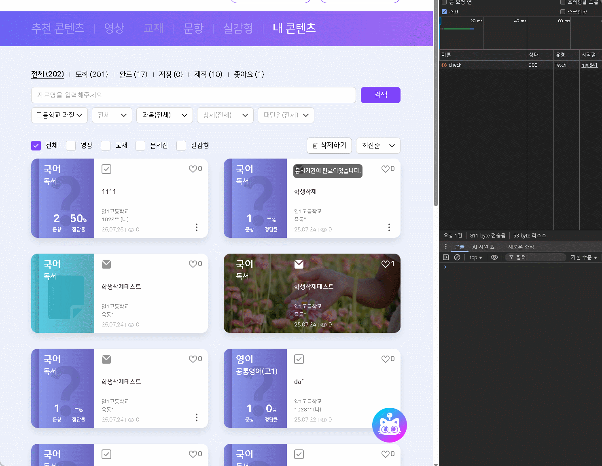Viewport: 602px width, 466px height.
Task: Open three-dot menu on 학생삭제 card
Action: 389,227
